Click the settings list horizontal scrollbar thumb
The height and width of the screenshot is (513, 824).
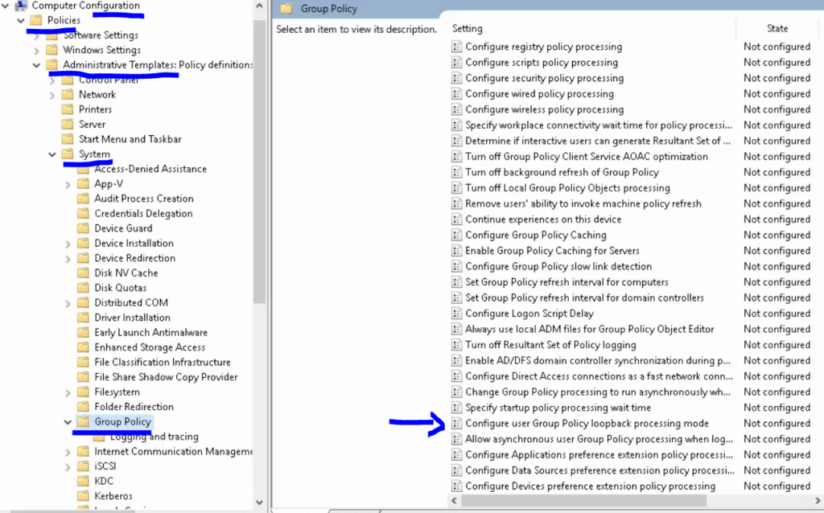click(583, 500)
